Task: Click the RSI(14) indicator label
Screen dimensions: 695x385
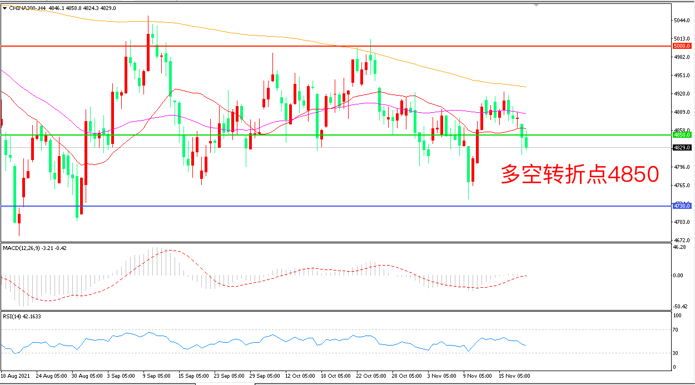Action: (12, 316)
